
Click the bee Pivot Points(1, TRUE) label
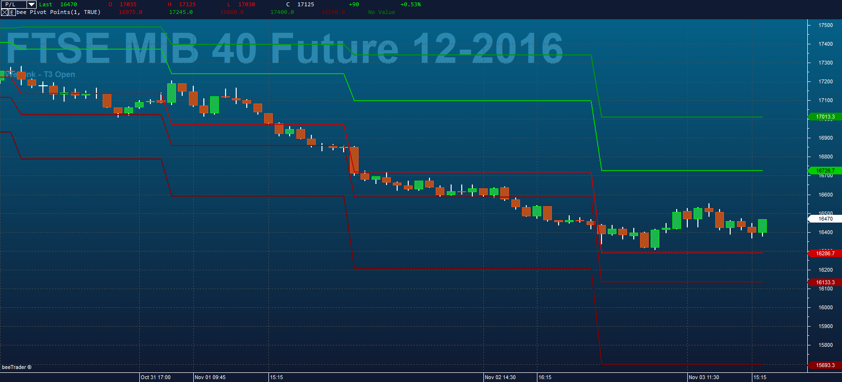click(58, 12)
